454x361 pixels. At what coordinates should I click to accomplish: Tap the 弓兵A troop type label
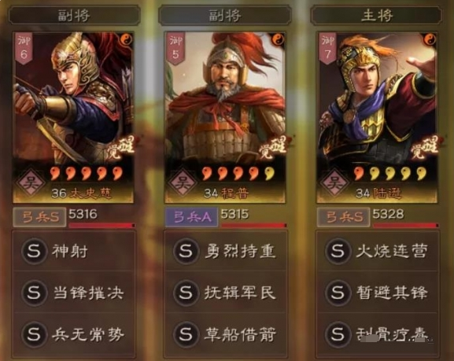click(191, 217)
